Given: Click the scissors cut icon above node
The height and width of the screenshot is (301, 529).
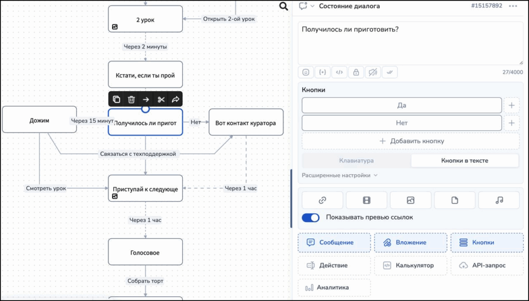Looking at the screenshot, I should (161, 99).
